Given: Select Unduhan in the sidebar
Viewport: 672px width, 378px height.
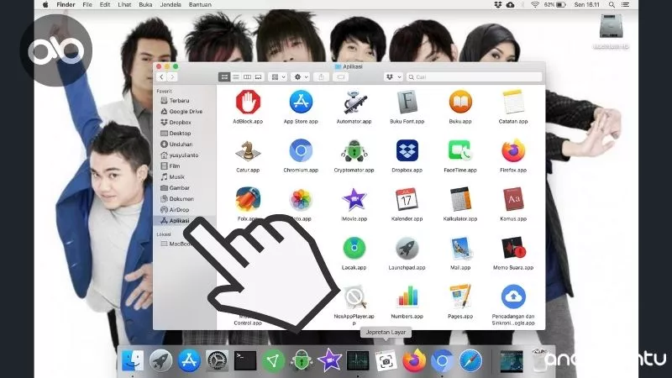Looking at the screenshot, I should click(181, 144).
